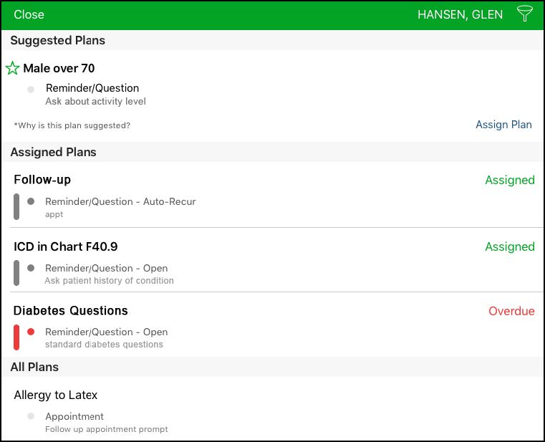The width and height of the screenshot is (545, 442).
Task: Click the red vertical bar under Diabetes Questions
Action: (16, 337)
